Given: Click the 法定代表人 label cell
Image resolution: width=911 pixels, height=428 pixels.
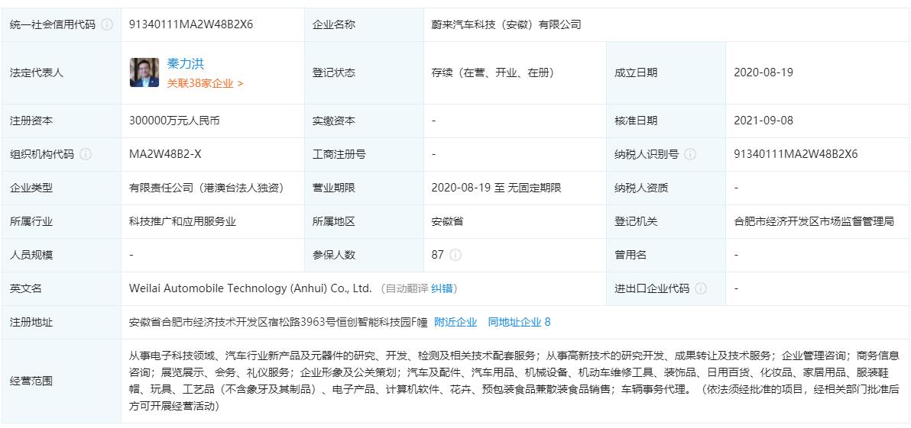Looking at the screenshot, I should (62, 73).
